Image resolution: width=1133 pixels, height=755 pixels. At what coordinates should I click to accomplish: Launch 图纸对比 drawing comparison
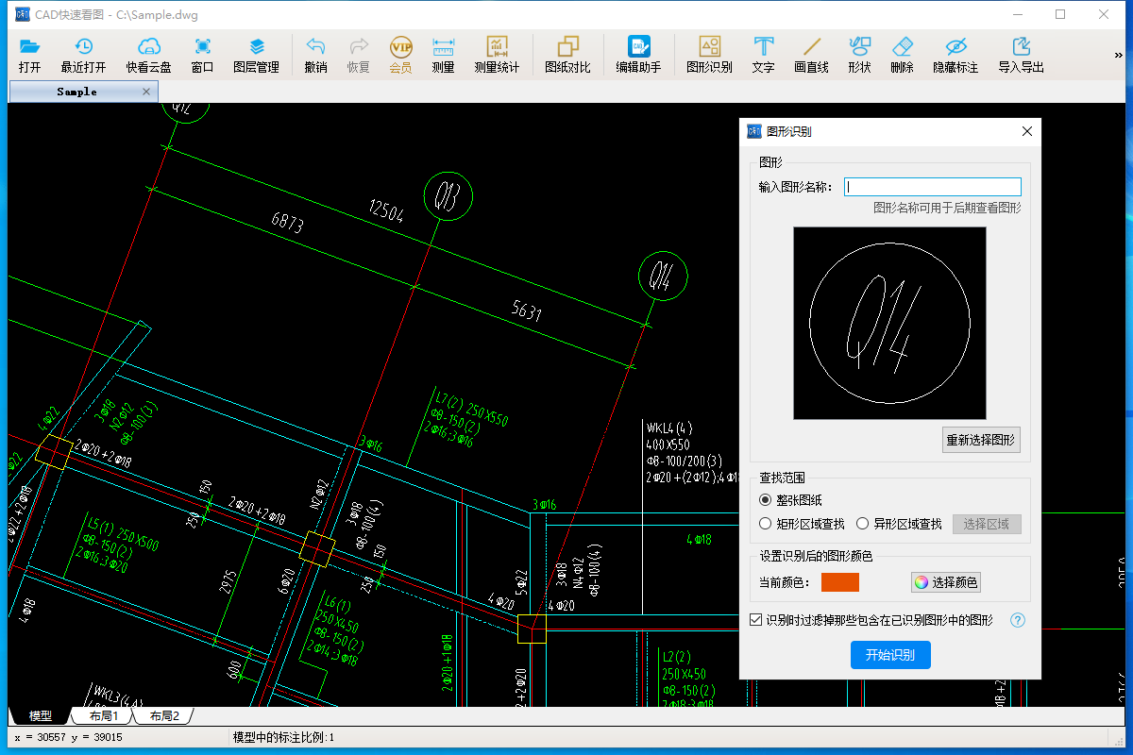click(567, 54)
